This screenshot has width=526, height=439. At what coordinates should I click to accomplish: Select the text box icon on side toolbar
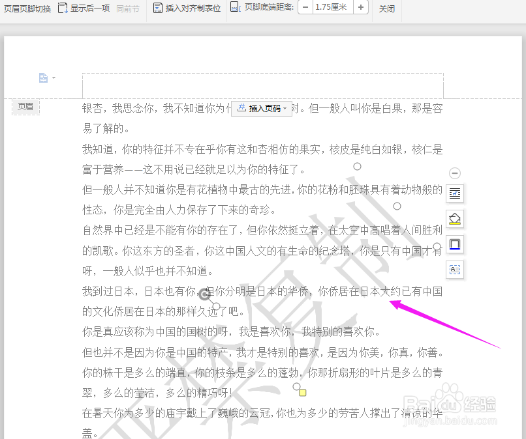[454, 270]
